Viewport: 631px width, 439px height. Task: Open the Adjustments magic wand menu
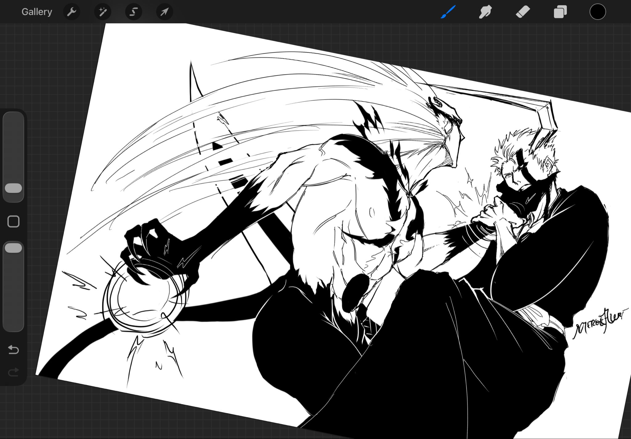coord(103,12)
